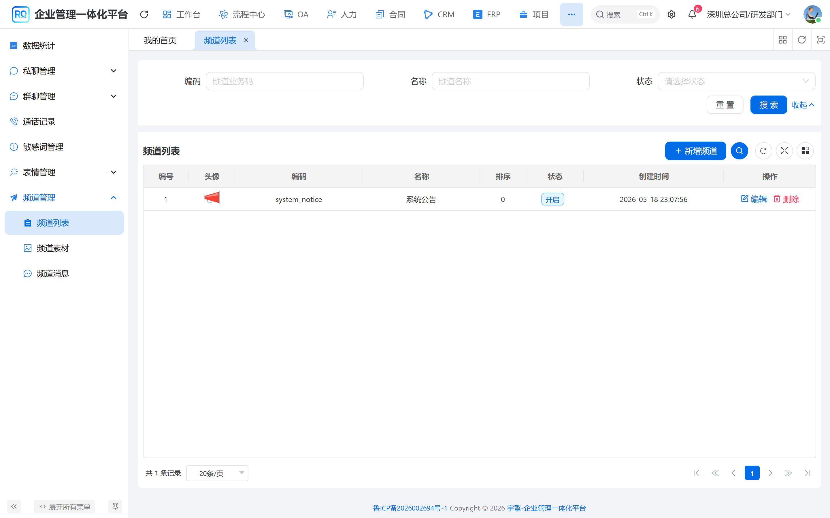Collapse the search form with 收起

803,105
